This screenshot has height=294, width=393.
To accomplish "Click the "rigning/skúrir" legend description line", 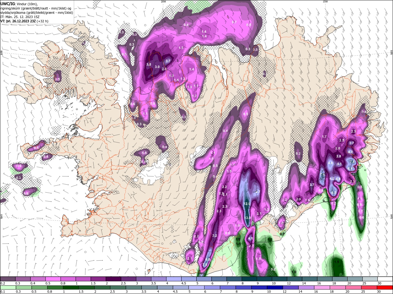I will 36,8.
